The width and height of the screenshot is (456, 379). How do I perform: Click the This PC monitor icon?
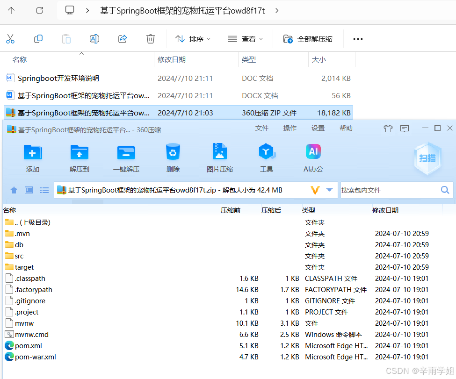pos(70,10)
